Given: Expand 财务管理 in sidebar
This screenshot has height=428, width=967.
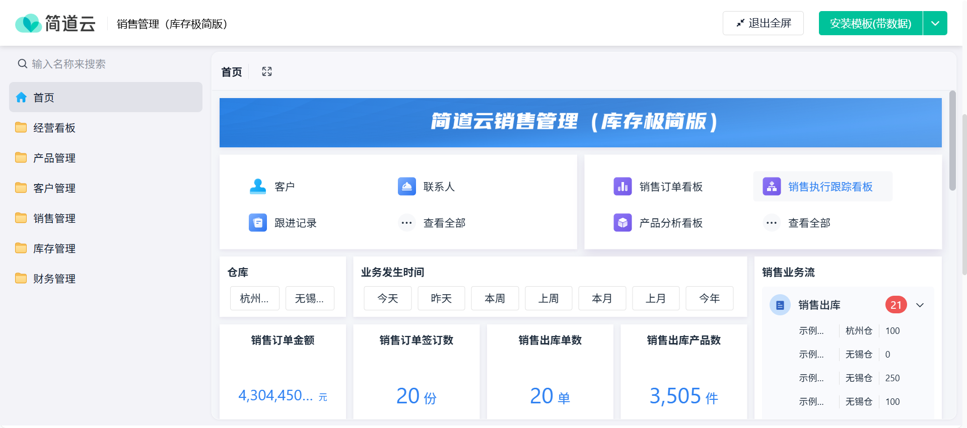Looking at the screenshot, I should coord(106,278).
